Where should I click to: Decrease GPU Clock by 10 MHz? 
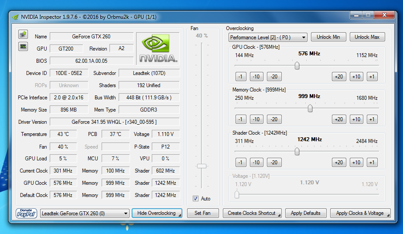point(256,77)
